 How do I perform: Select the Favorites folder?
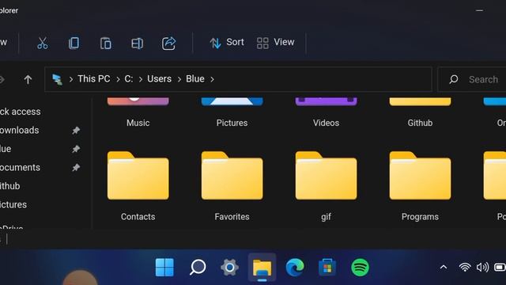pyautogui.click(x=232, y=186)
